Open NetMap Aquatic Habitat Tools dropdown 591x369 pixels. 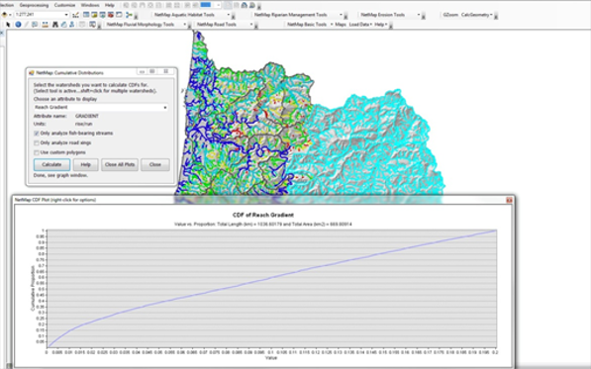click(x=192, y=15)
